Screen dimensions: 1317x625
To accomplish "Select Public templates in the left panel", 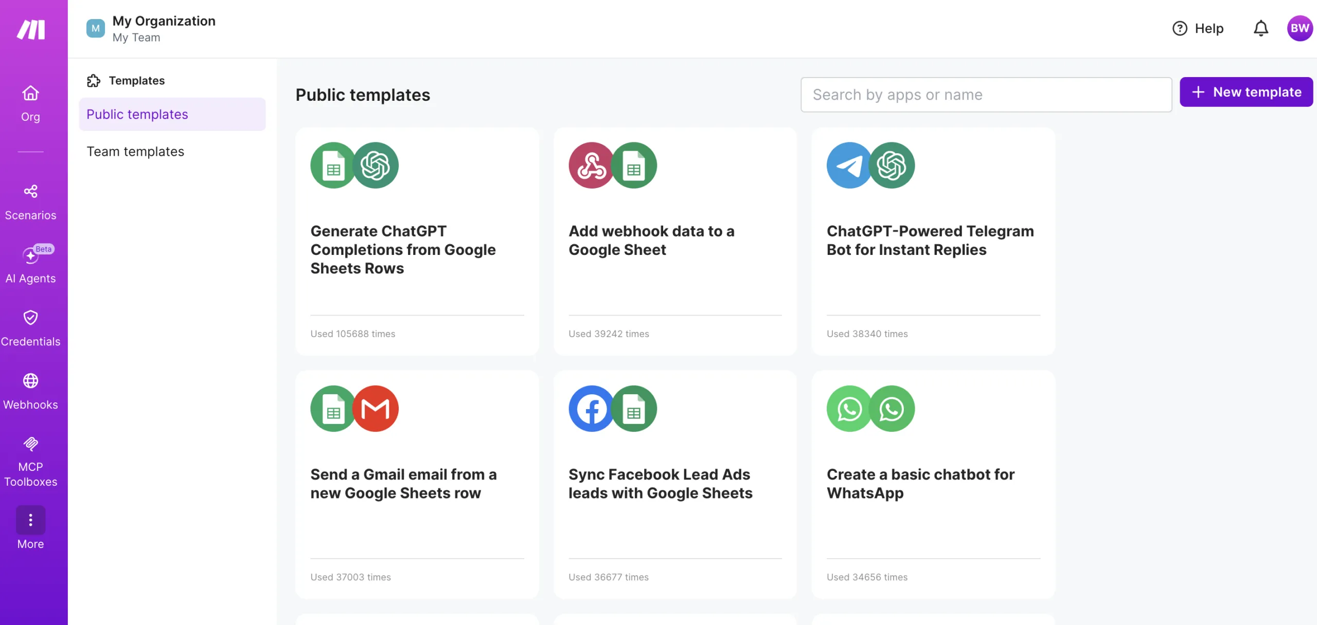I will [137, 114].
